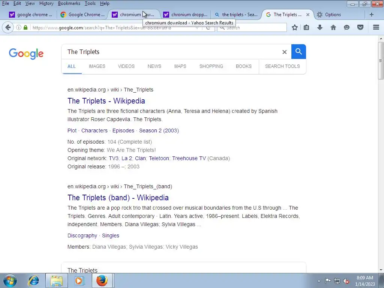The height and width of the screenshot is (288, 384).
Task: Open Windows Start orb
Action: pyautogui.click(x=10, y=280)
